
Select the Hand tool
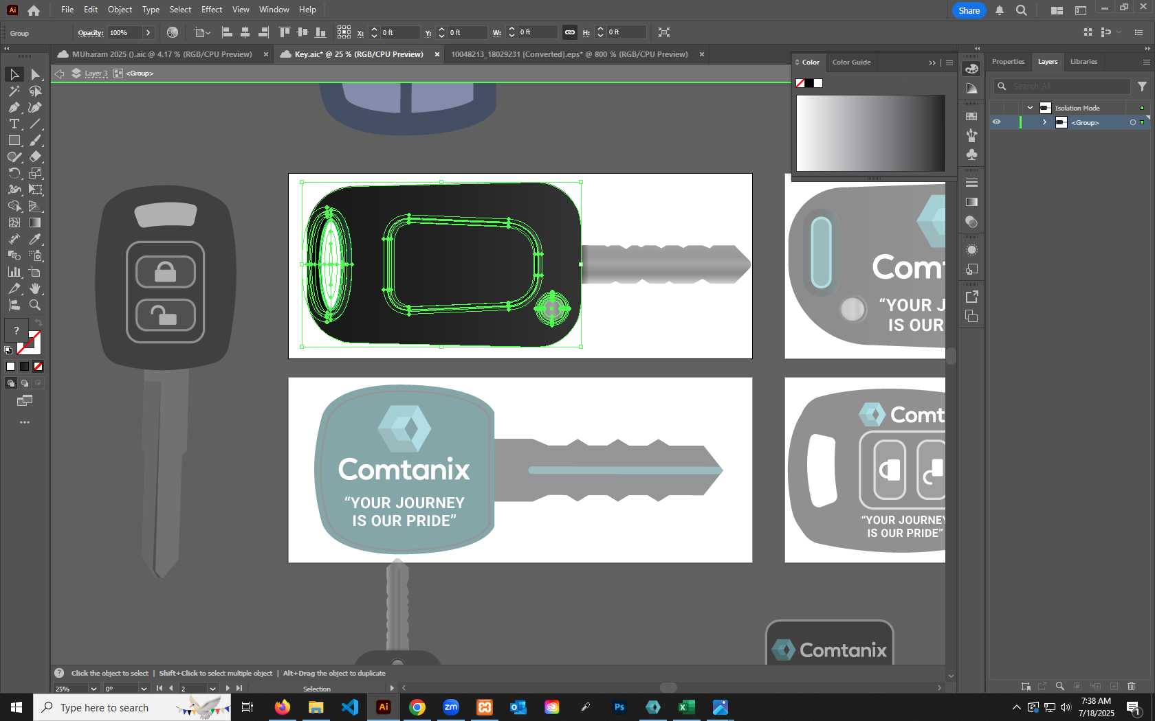point(36,288)
